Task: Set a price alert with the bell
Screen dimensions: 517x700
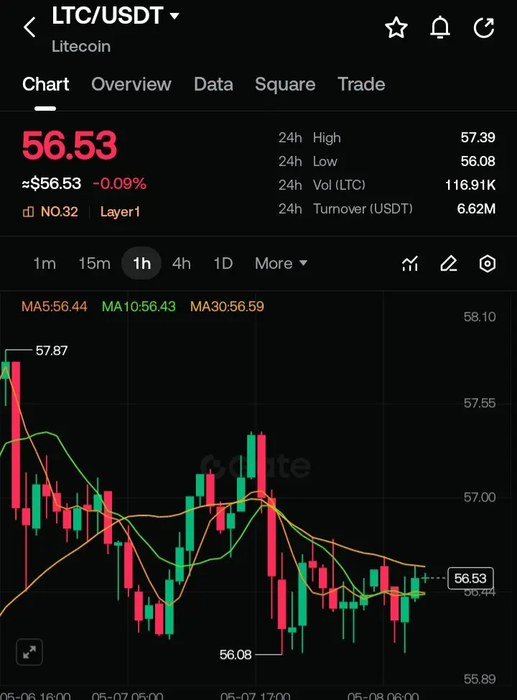Action: [x=440, y=28]
